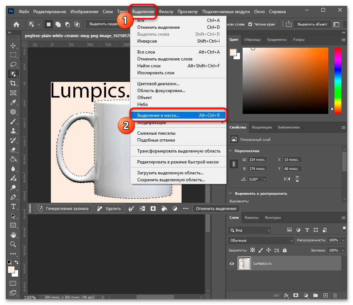The height and width of the screenshot is (305, 353).
Task: Click the "Генеративная заливка" button
Action: (x=64, y=209)
